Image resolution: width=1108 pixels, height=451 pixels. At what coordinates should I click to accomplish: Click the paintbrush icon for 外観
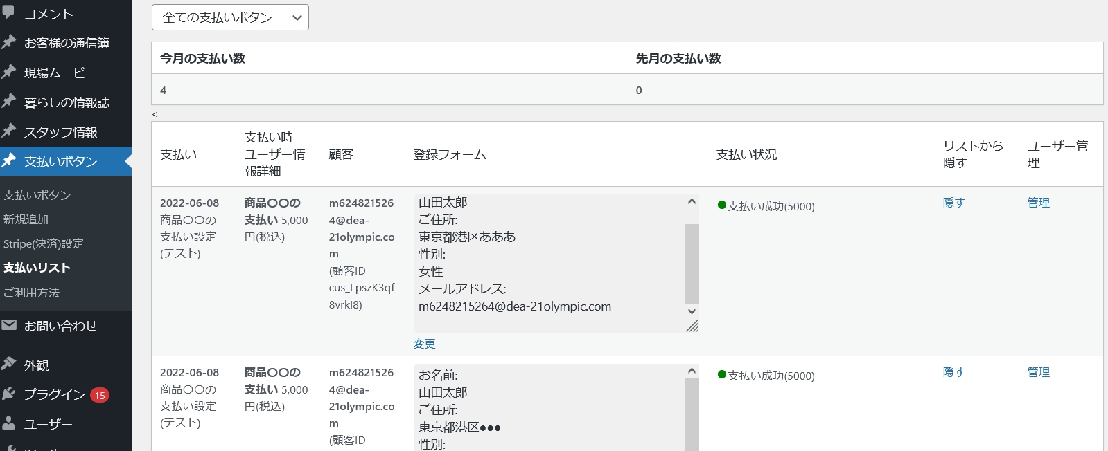pos(9,364)
